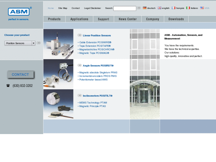Click the angle sensors product photo
This screenshot has width=216, height=162.
click(59, 74)
